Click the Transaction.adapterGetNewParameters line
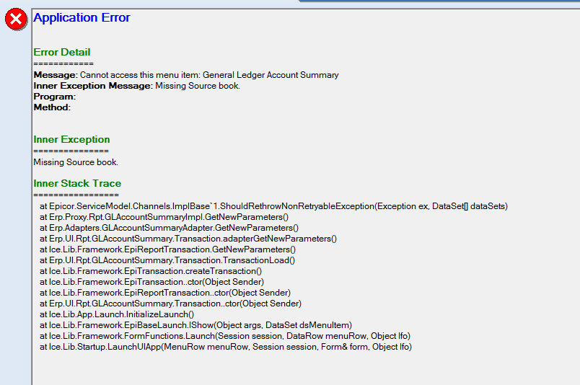The height and width of the screenshot is (385, 580). pyautogui.click(x=188, y=239)
